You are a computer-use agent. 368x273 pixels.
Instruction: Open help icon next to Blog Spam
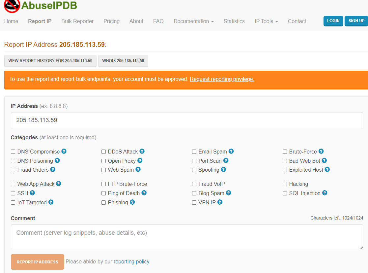(x=229, y=193)
